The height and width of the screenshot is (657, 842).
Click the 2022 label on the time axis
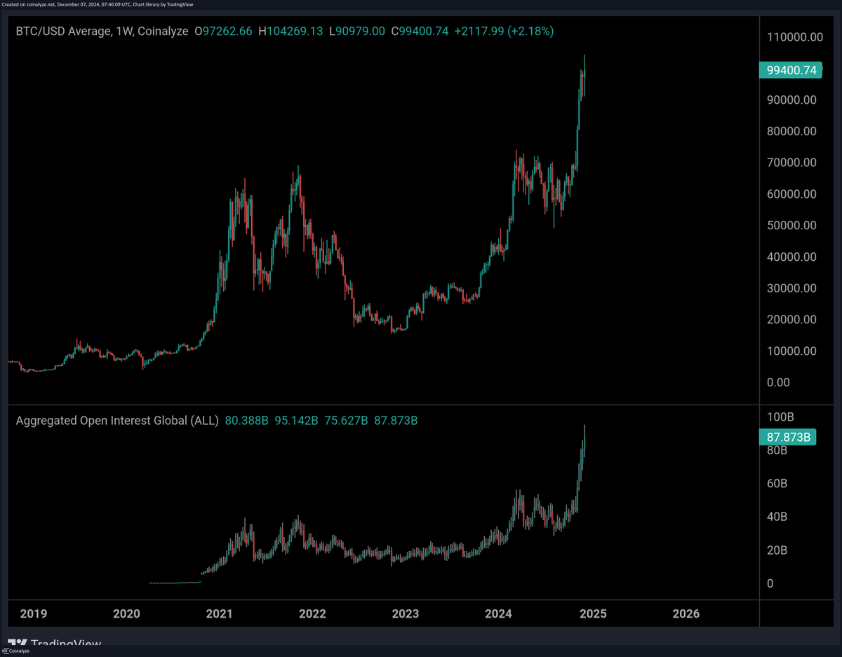click(x=312, y=614)
